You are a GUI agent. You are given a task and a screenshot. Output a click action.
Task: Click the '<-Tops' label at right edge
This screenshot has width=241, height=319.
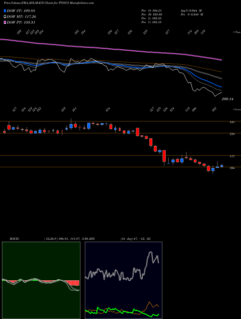pyautogui.click(x=237, y=32)
